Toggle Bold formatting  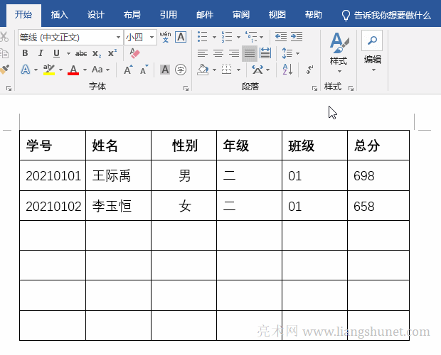pyautogui.click(x=25, y=53)
